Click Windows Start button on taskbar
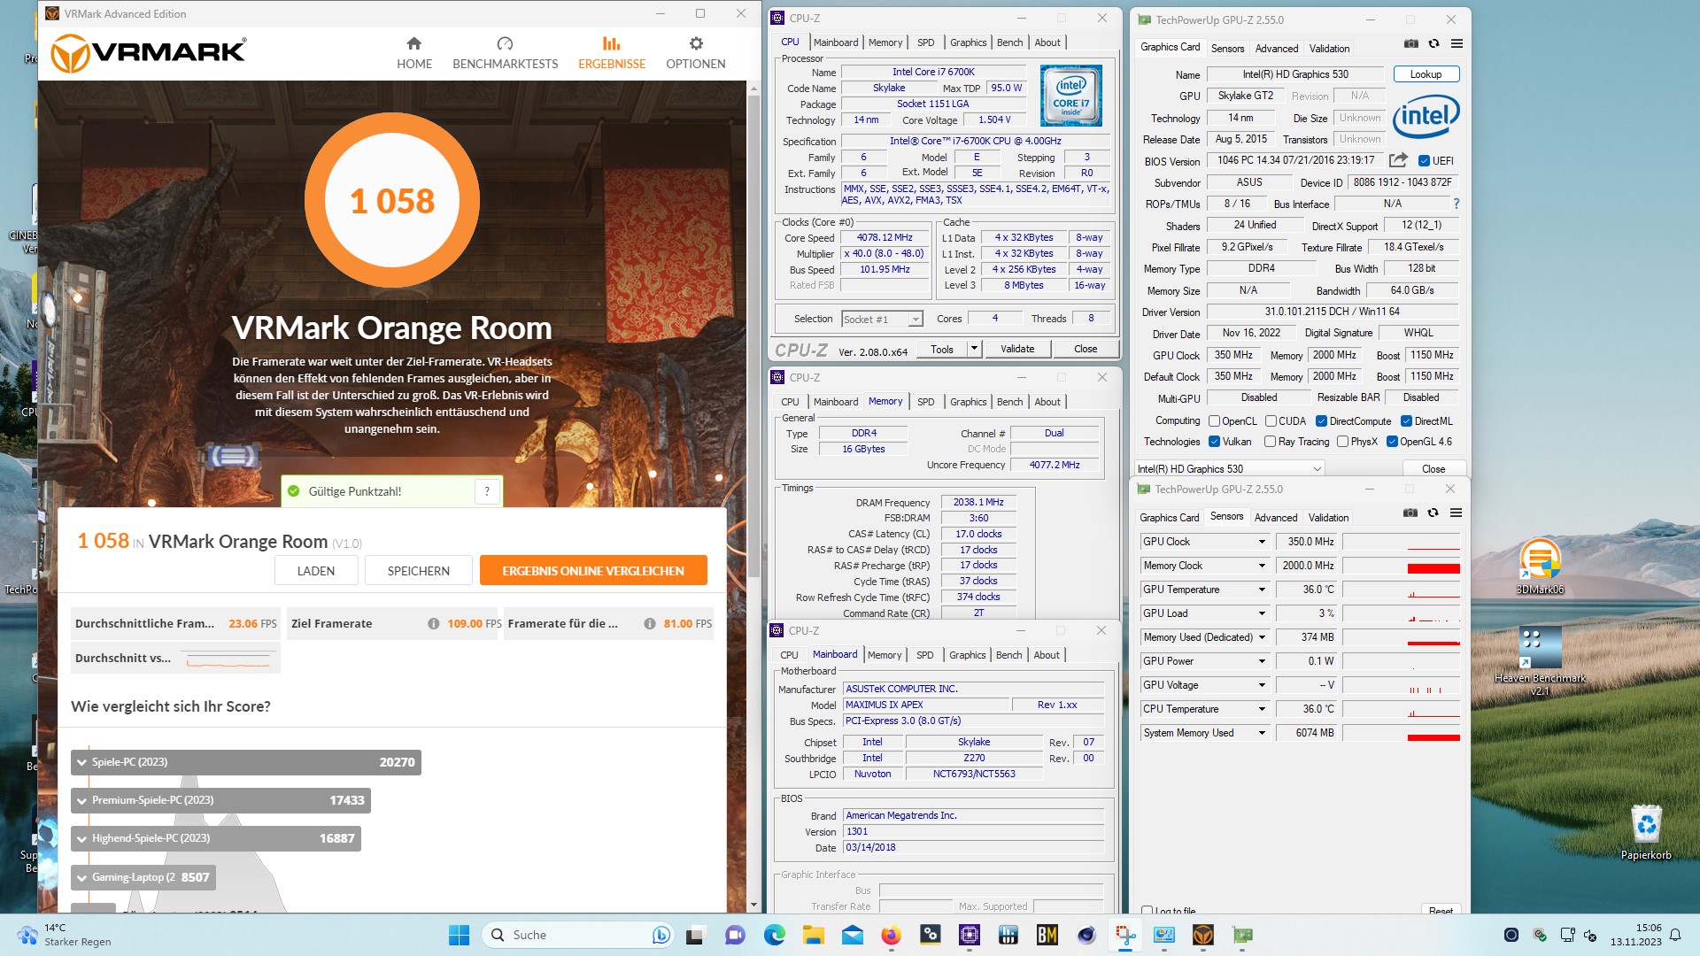This screenshot has width=1700, height=956. click(459, 935)
